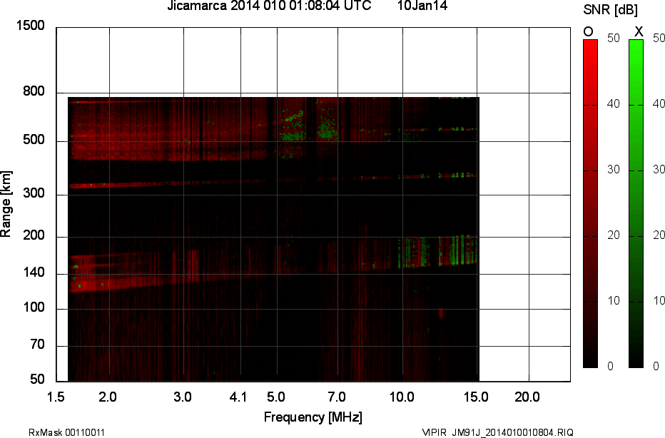Click the 4.1 MHz frequency tick label

tap(238, 397)
